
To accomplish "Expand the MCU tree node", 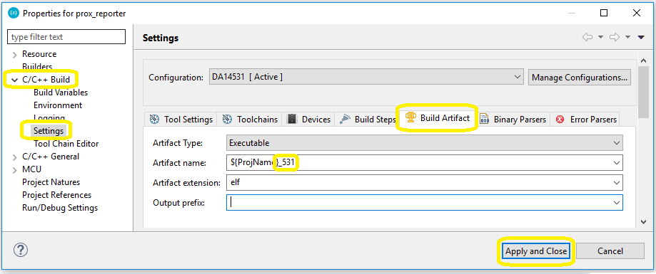I will pos(15,170).
